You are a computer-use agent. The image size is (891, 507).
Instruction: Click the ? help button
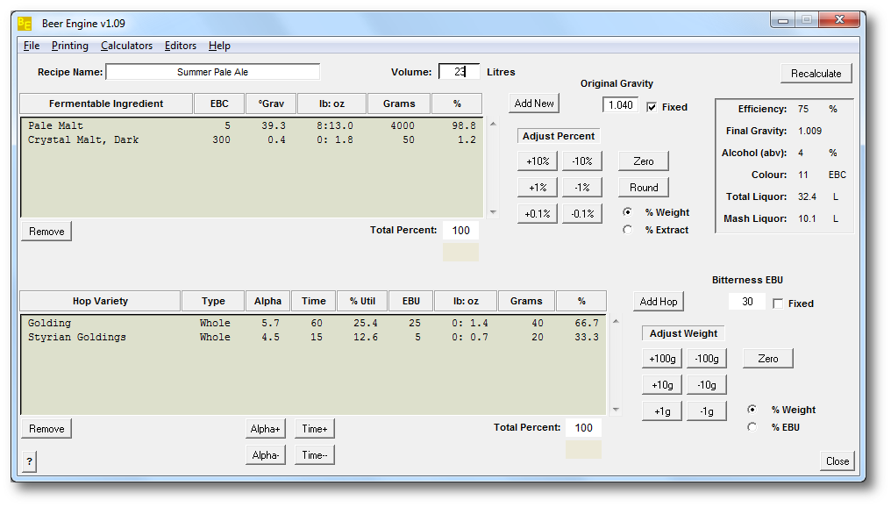coord(29,461)
